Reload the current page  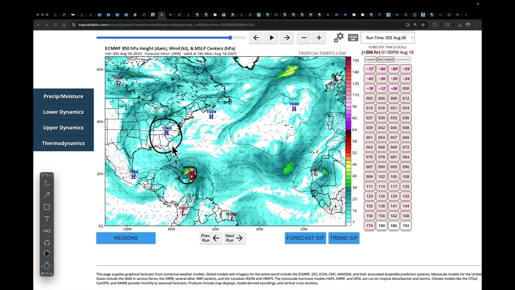pos(55,25)
